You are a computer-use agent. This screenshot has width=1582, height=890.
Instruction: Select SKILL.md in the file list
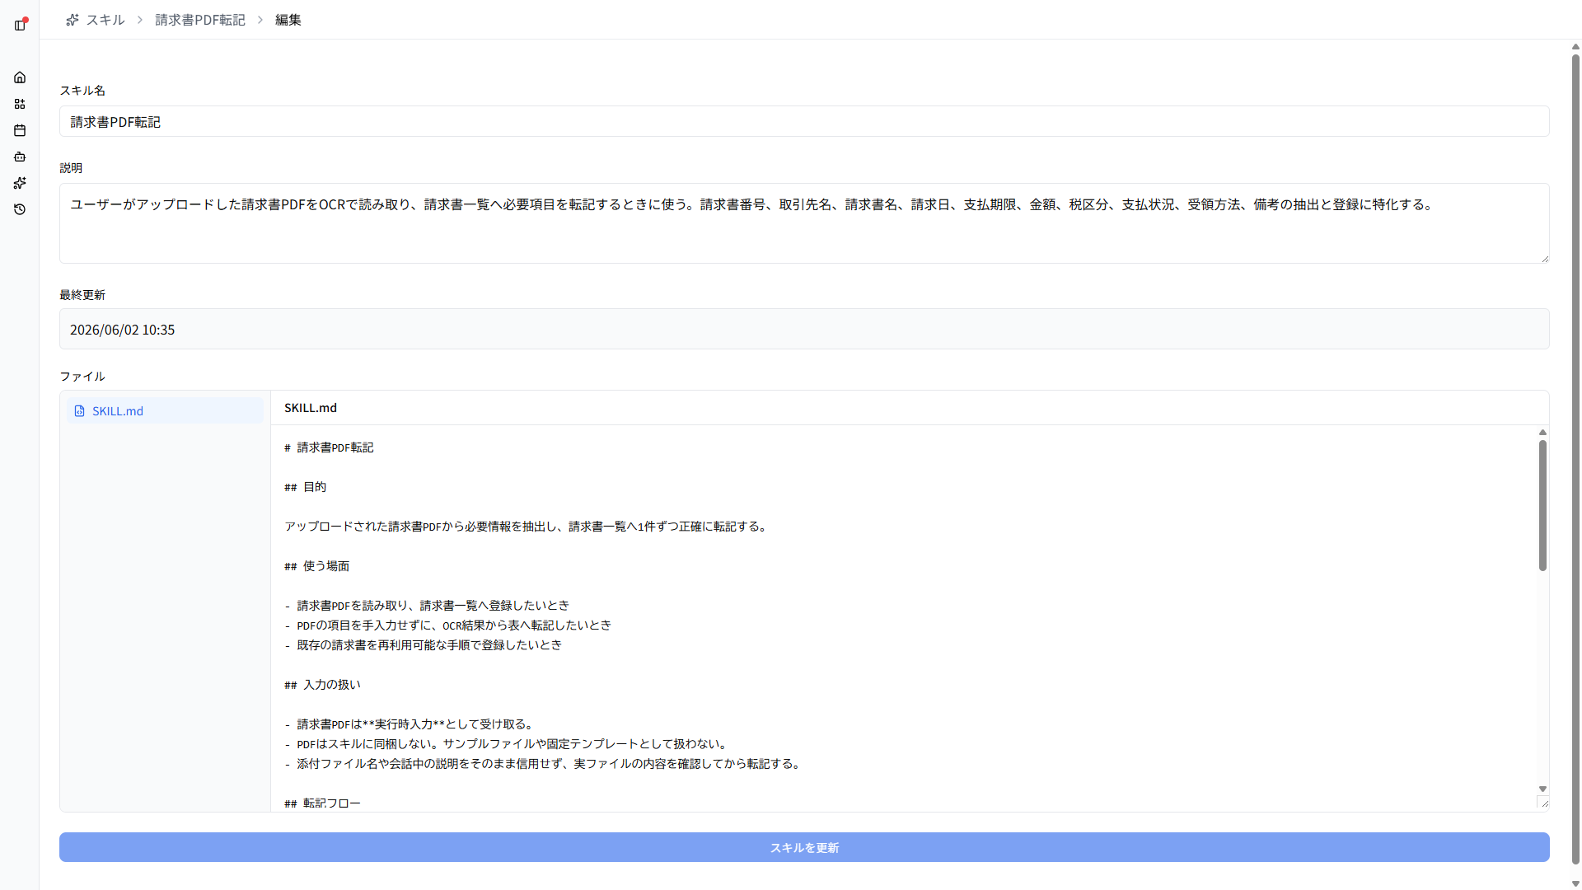165,411
